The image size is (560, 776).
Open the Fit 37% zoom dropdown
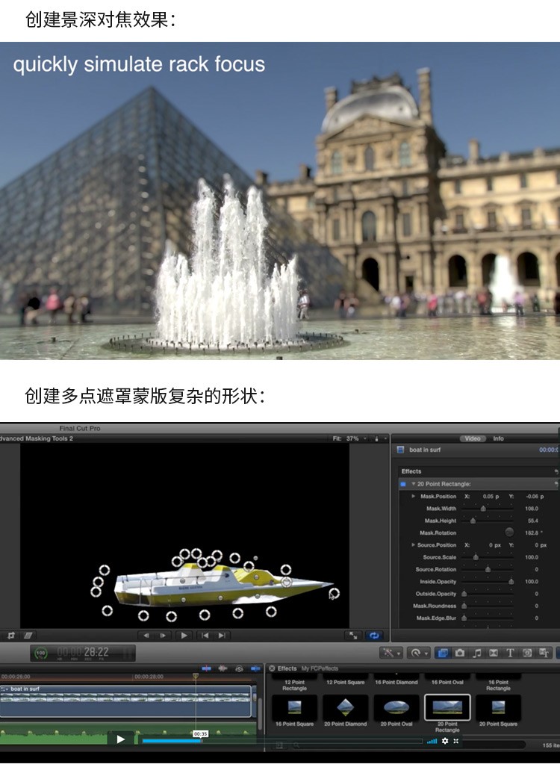pos(352,438)
